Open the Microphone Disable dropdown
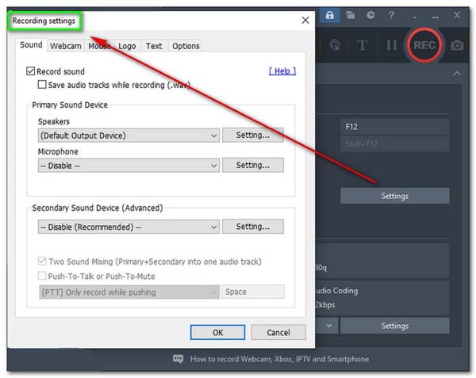 pos(129,166)
